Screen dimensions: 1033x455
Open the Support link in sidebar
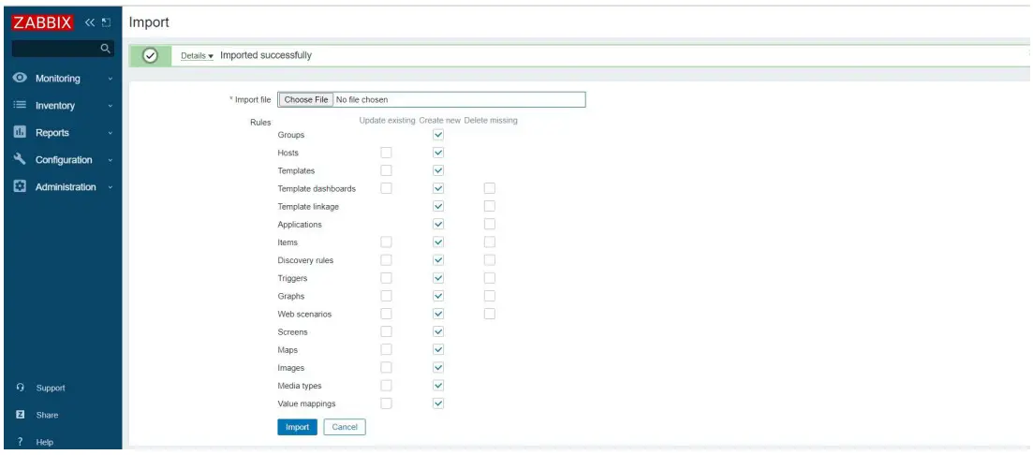point(51,388)
